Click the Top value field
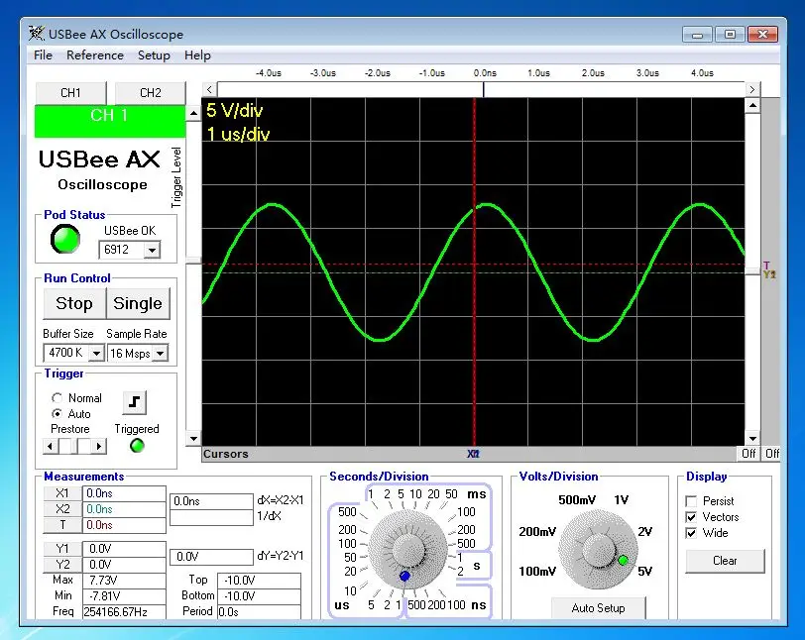805x640 pixels. 260,581
